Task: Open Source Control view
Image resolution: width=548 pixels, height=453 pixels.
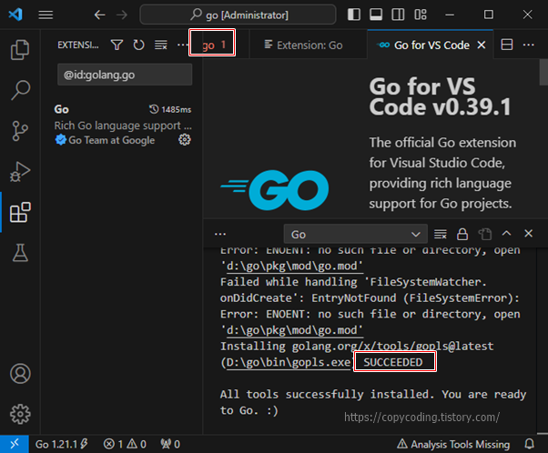Action: click(x=20, y=131)
